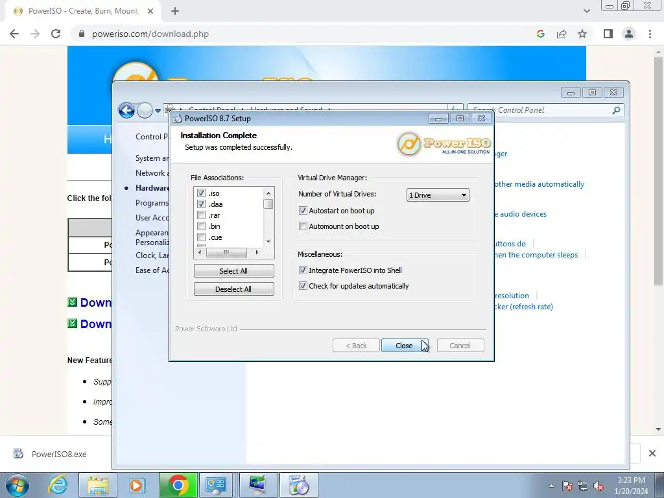The width and height of the screenshot is (664, 498).
Task: Click other media automatically link
Action: point(539,184)
